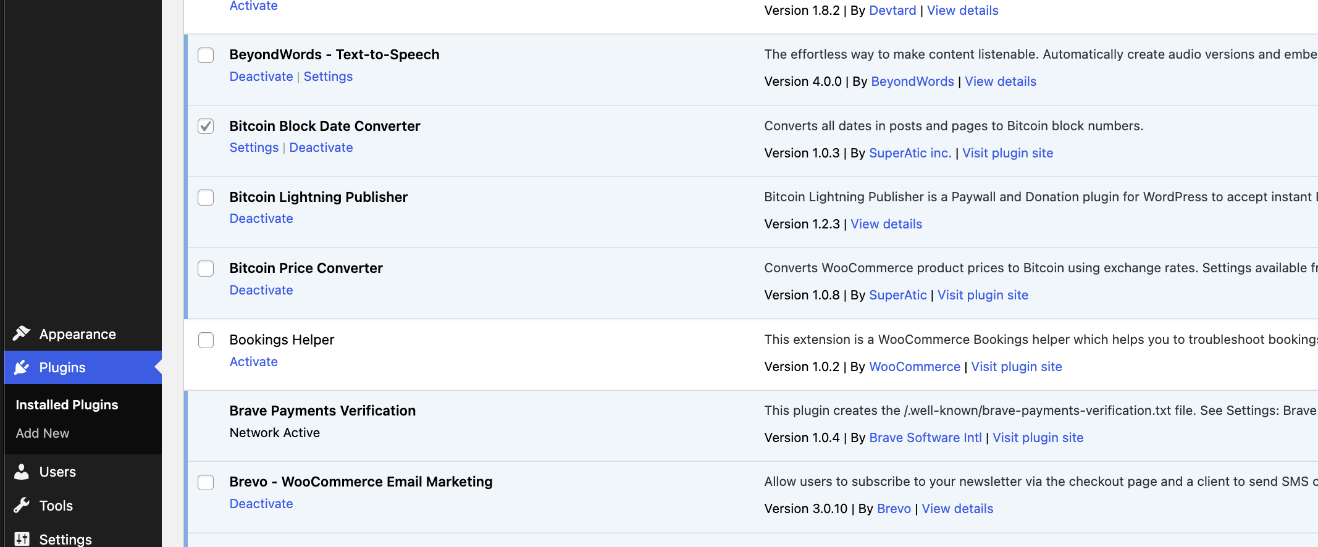This screenshot has height=547, width=1318.
Task: Uncheck the Bitcoin Block Date Converter checkbox
Action: [206, 127]
